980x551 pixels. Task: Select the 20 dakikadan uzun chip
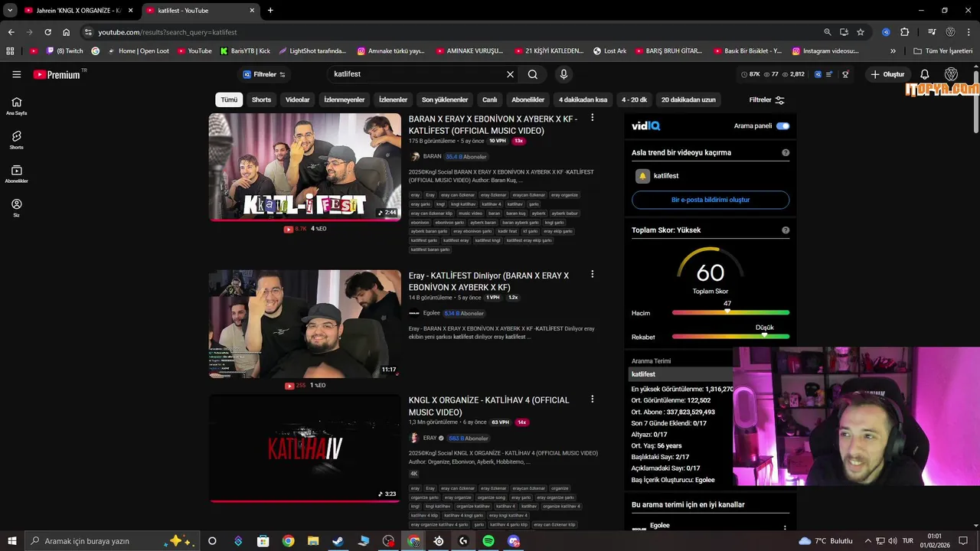tap(688, 100)
